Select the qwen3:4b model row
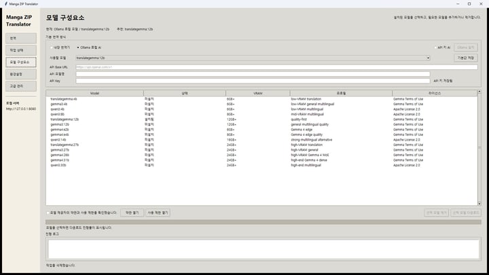 pyautogui.click(x=261, y=109)
